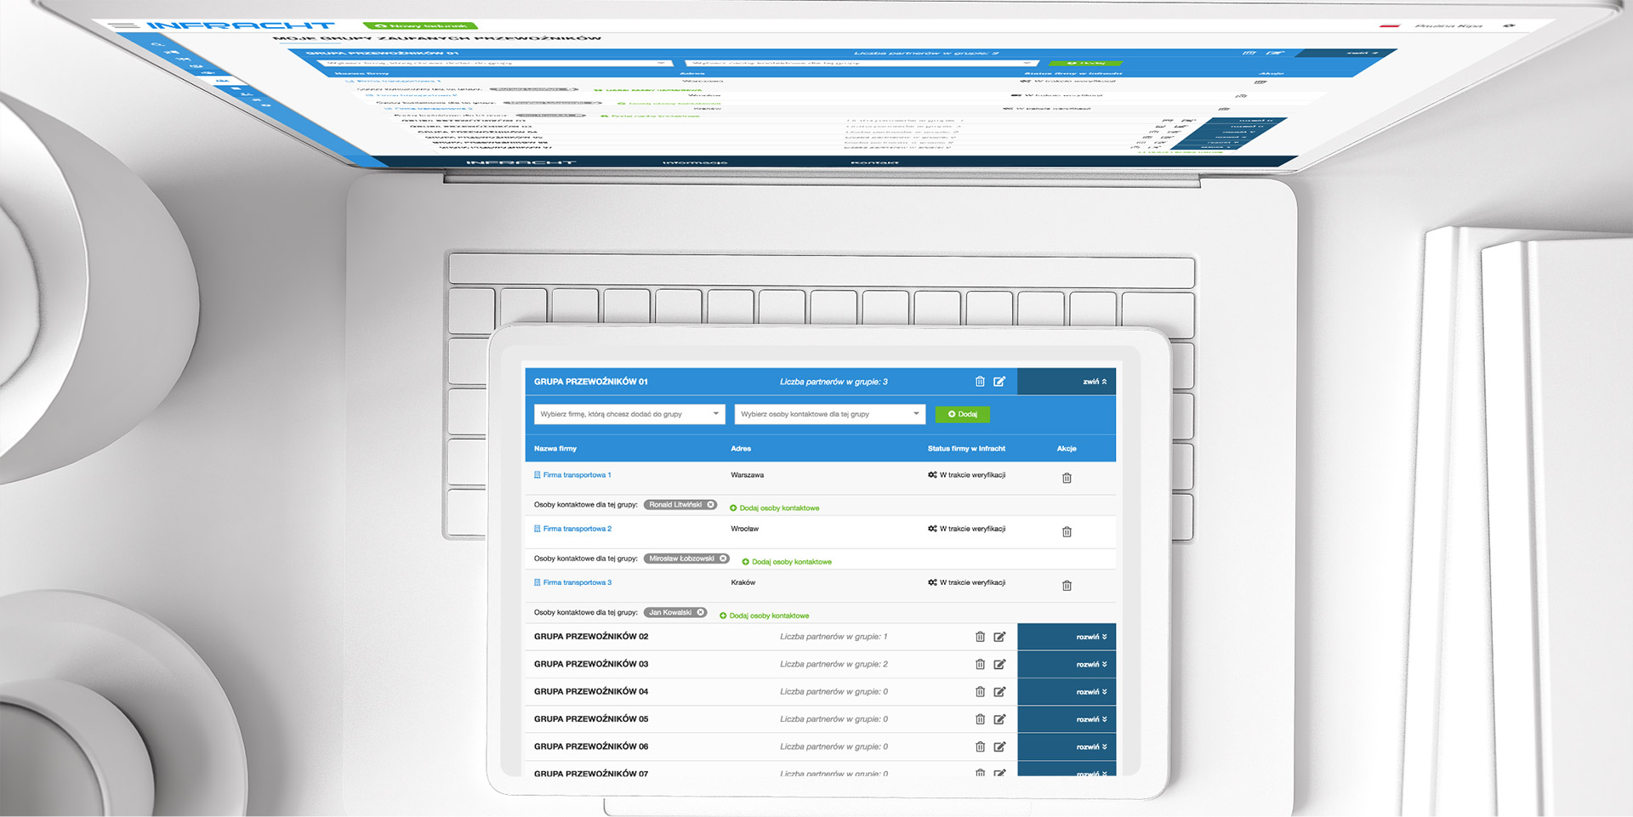Click green 'Nowy ładunek' button on laptop screen
Viewport: 1633px width, 817px height.
click(420, 26)
